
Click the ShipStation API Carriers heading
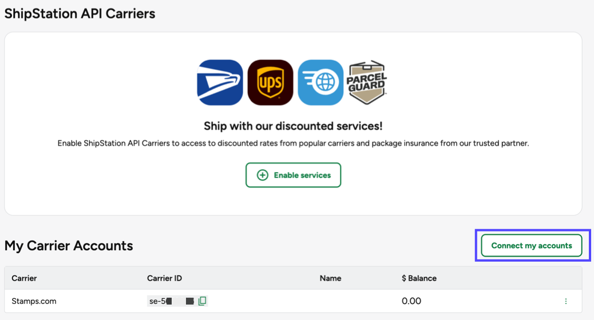pos(80,14)
